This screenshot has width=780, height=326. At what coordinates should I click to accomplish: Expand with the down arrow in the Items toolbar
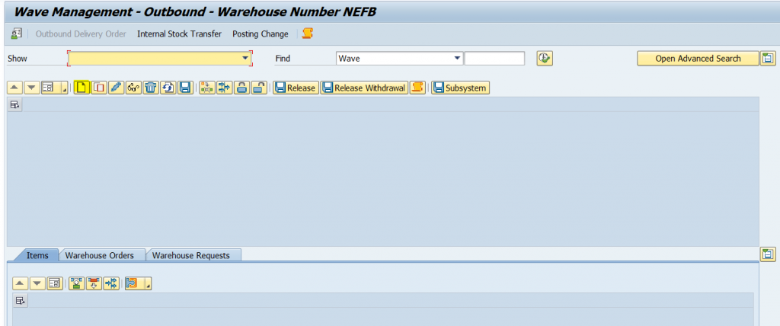(x=37, y=283)
